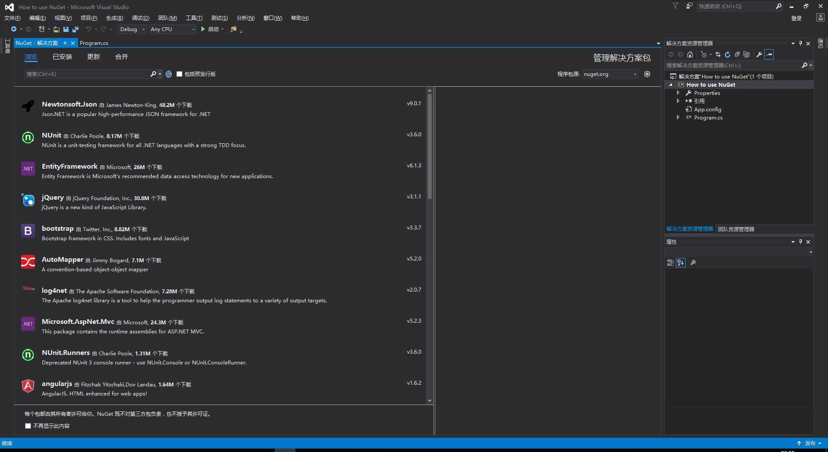Toggle the Include prerelease checkbox
Viewport: 828px width, 452px height.
click(x=179, y=74)
